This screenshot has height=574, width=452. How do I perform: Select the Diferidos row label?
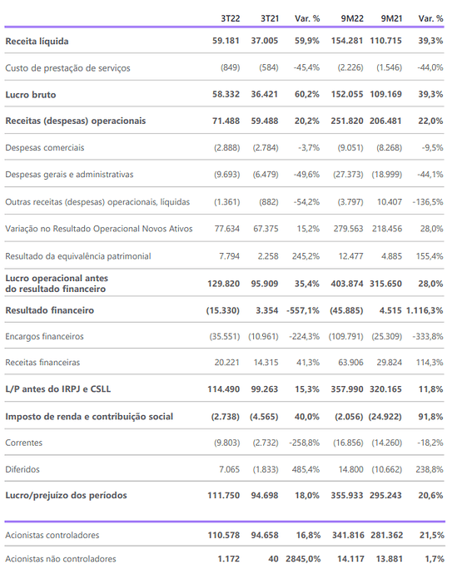[22, 469]
